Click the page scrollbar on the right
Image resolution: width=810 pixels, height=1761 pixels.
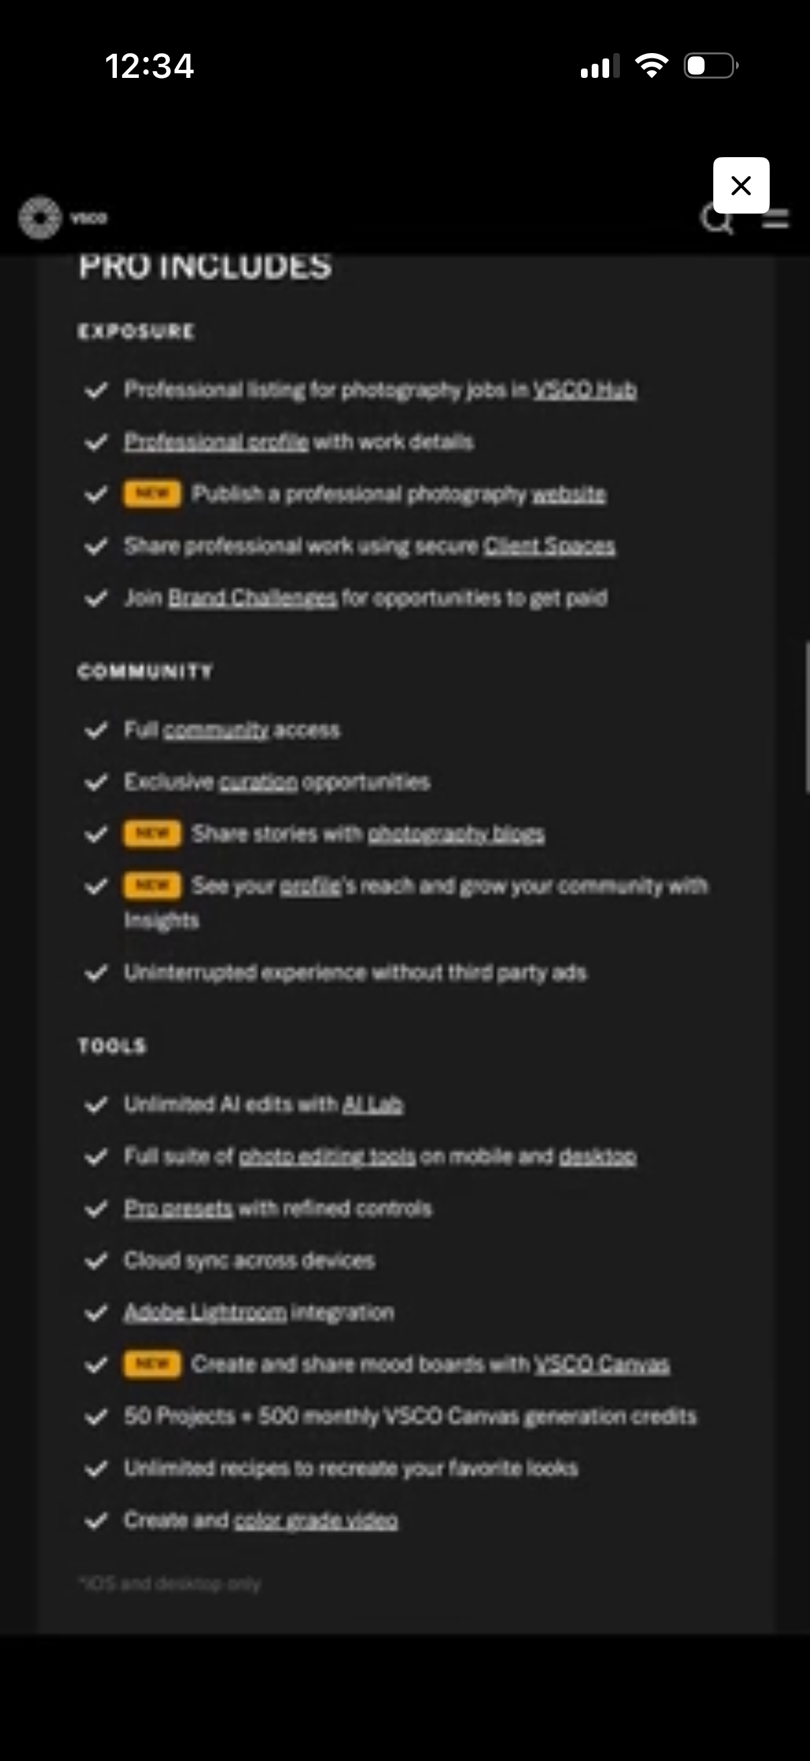[x=807, y=717]
